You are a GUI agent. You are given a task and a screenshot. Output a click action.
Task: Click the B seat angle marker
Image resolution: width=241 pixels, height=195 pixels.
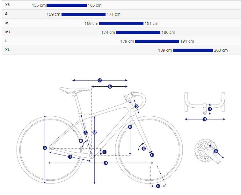point(81,141)
